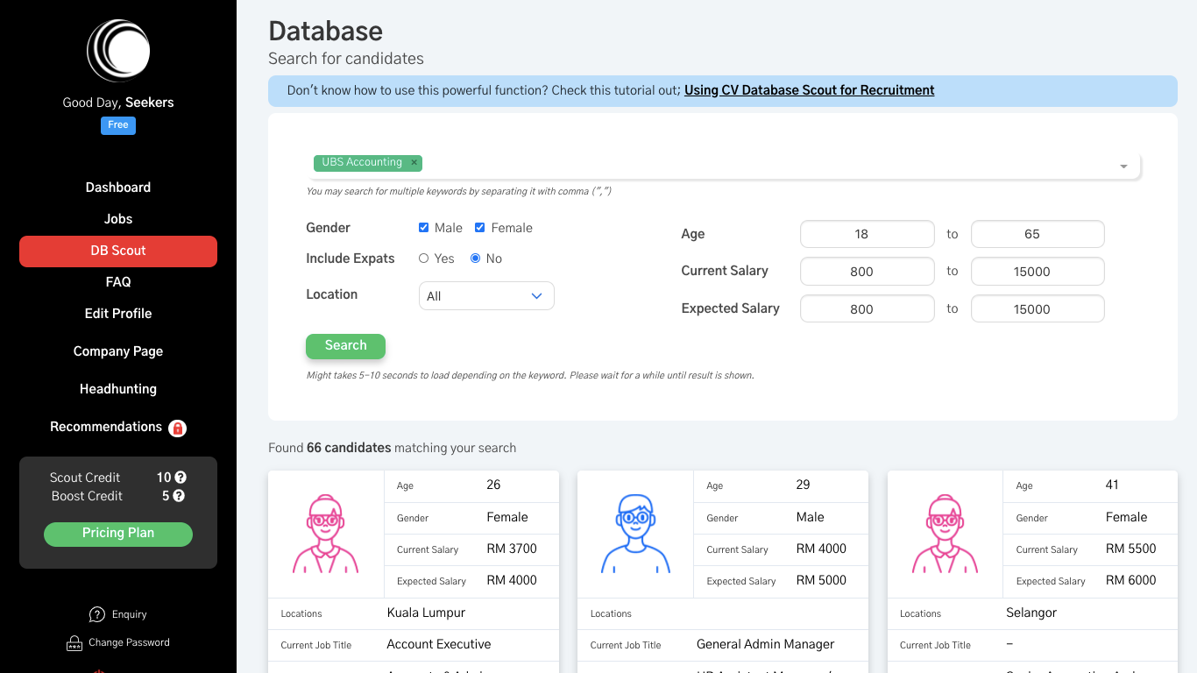The height and width of the screenshot is (673, 1197).
Task: Click the Pricing Plan button
Action: click(x=118, y=534)
